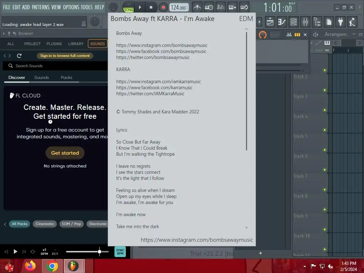Toggle the loop recording icon
The width and height of the screenshot is (364, 273).
tap(244, 7)
